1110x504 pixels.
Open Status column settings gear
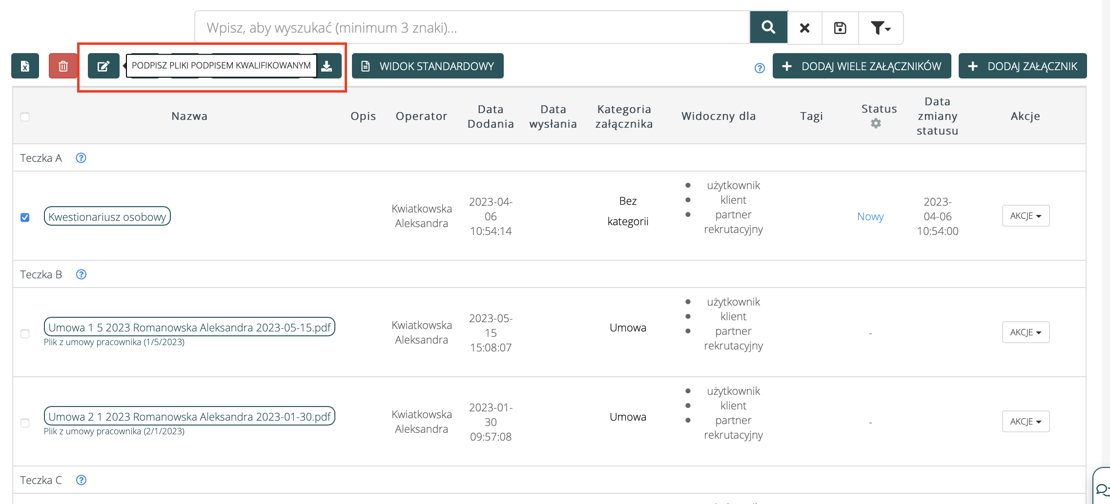(x=876, y=123)
